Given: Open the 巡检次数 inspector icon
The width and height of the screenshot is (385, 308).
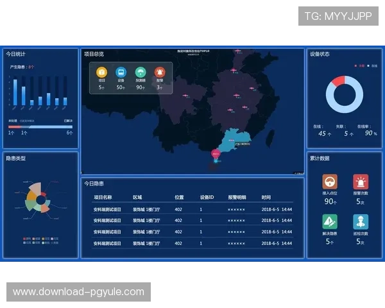Looking at the screenshot, I should pos(361,221).
